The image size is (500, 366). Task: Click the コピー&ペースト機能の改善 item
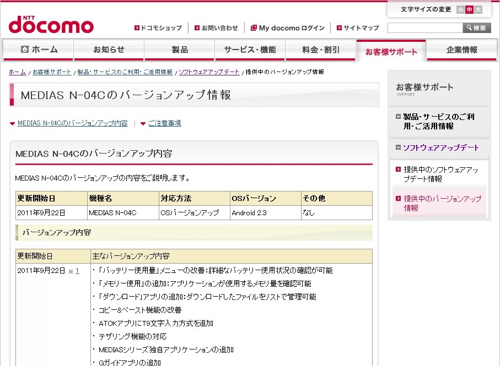pos(140,310)
